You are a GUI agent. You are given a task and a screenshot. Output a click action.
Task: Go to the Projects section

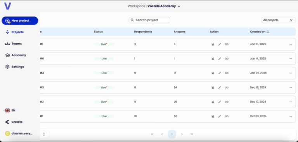[15, 32]
